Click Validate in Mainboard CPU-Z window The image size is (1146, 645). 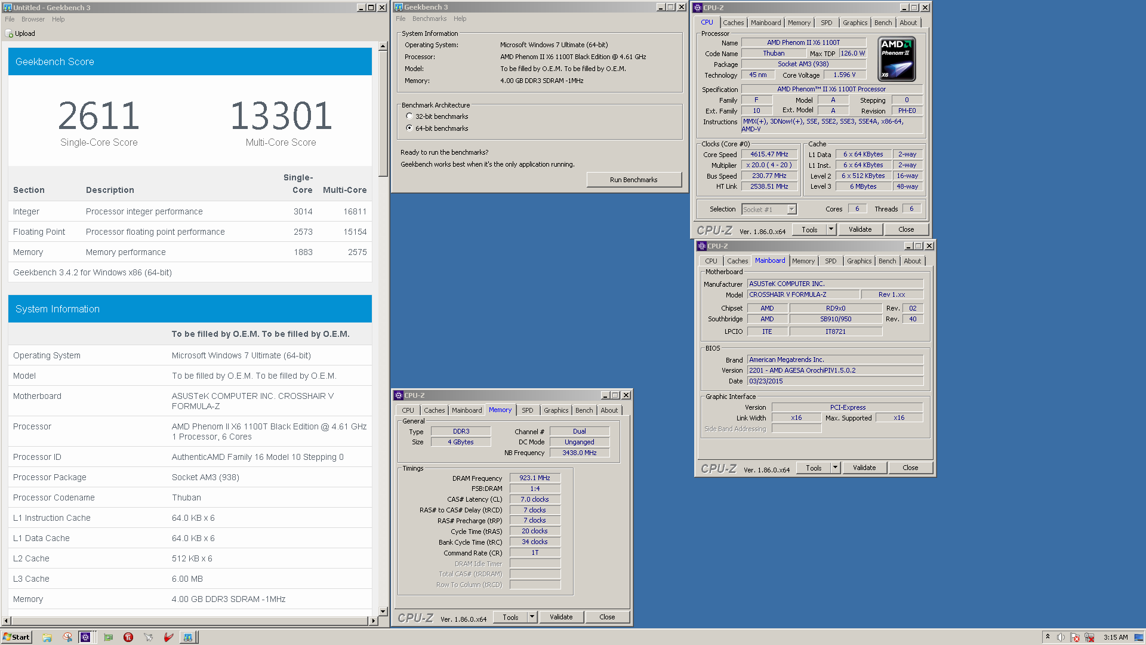tap(864, 468)
